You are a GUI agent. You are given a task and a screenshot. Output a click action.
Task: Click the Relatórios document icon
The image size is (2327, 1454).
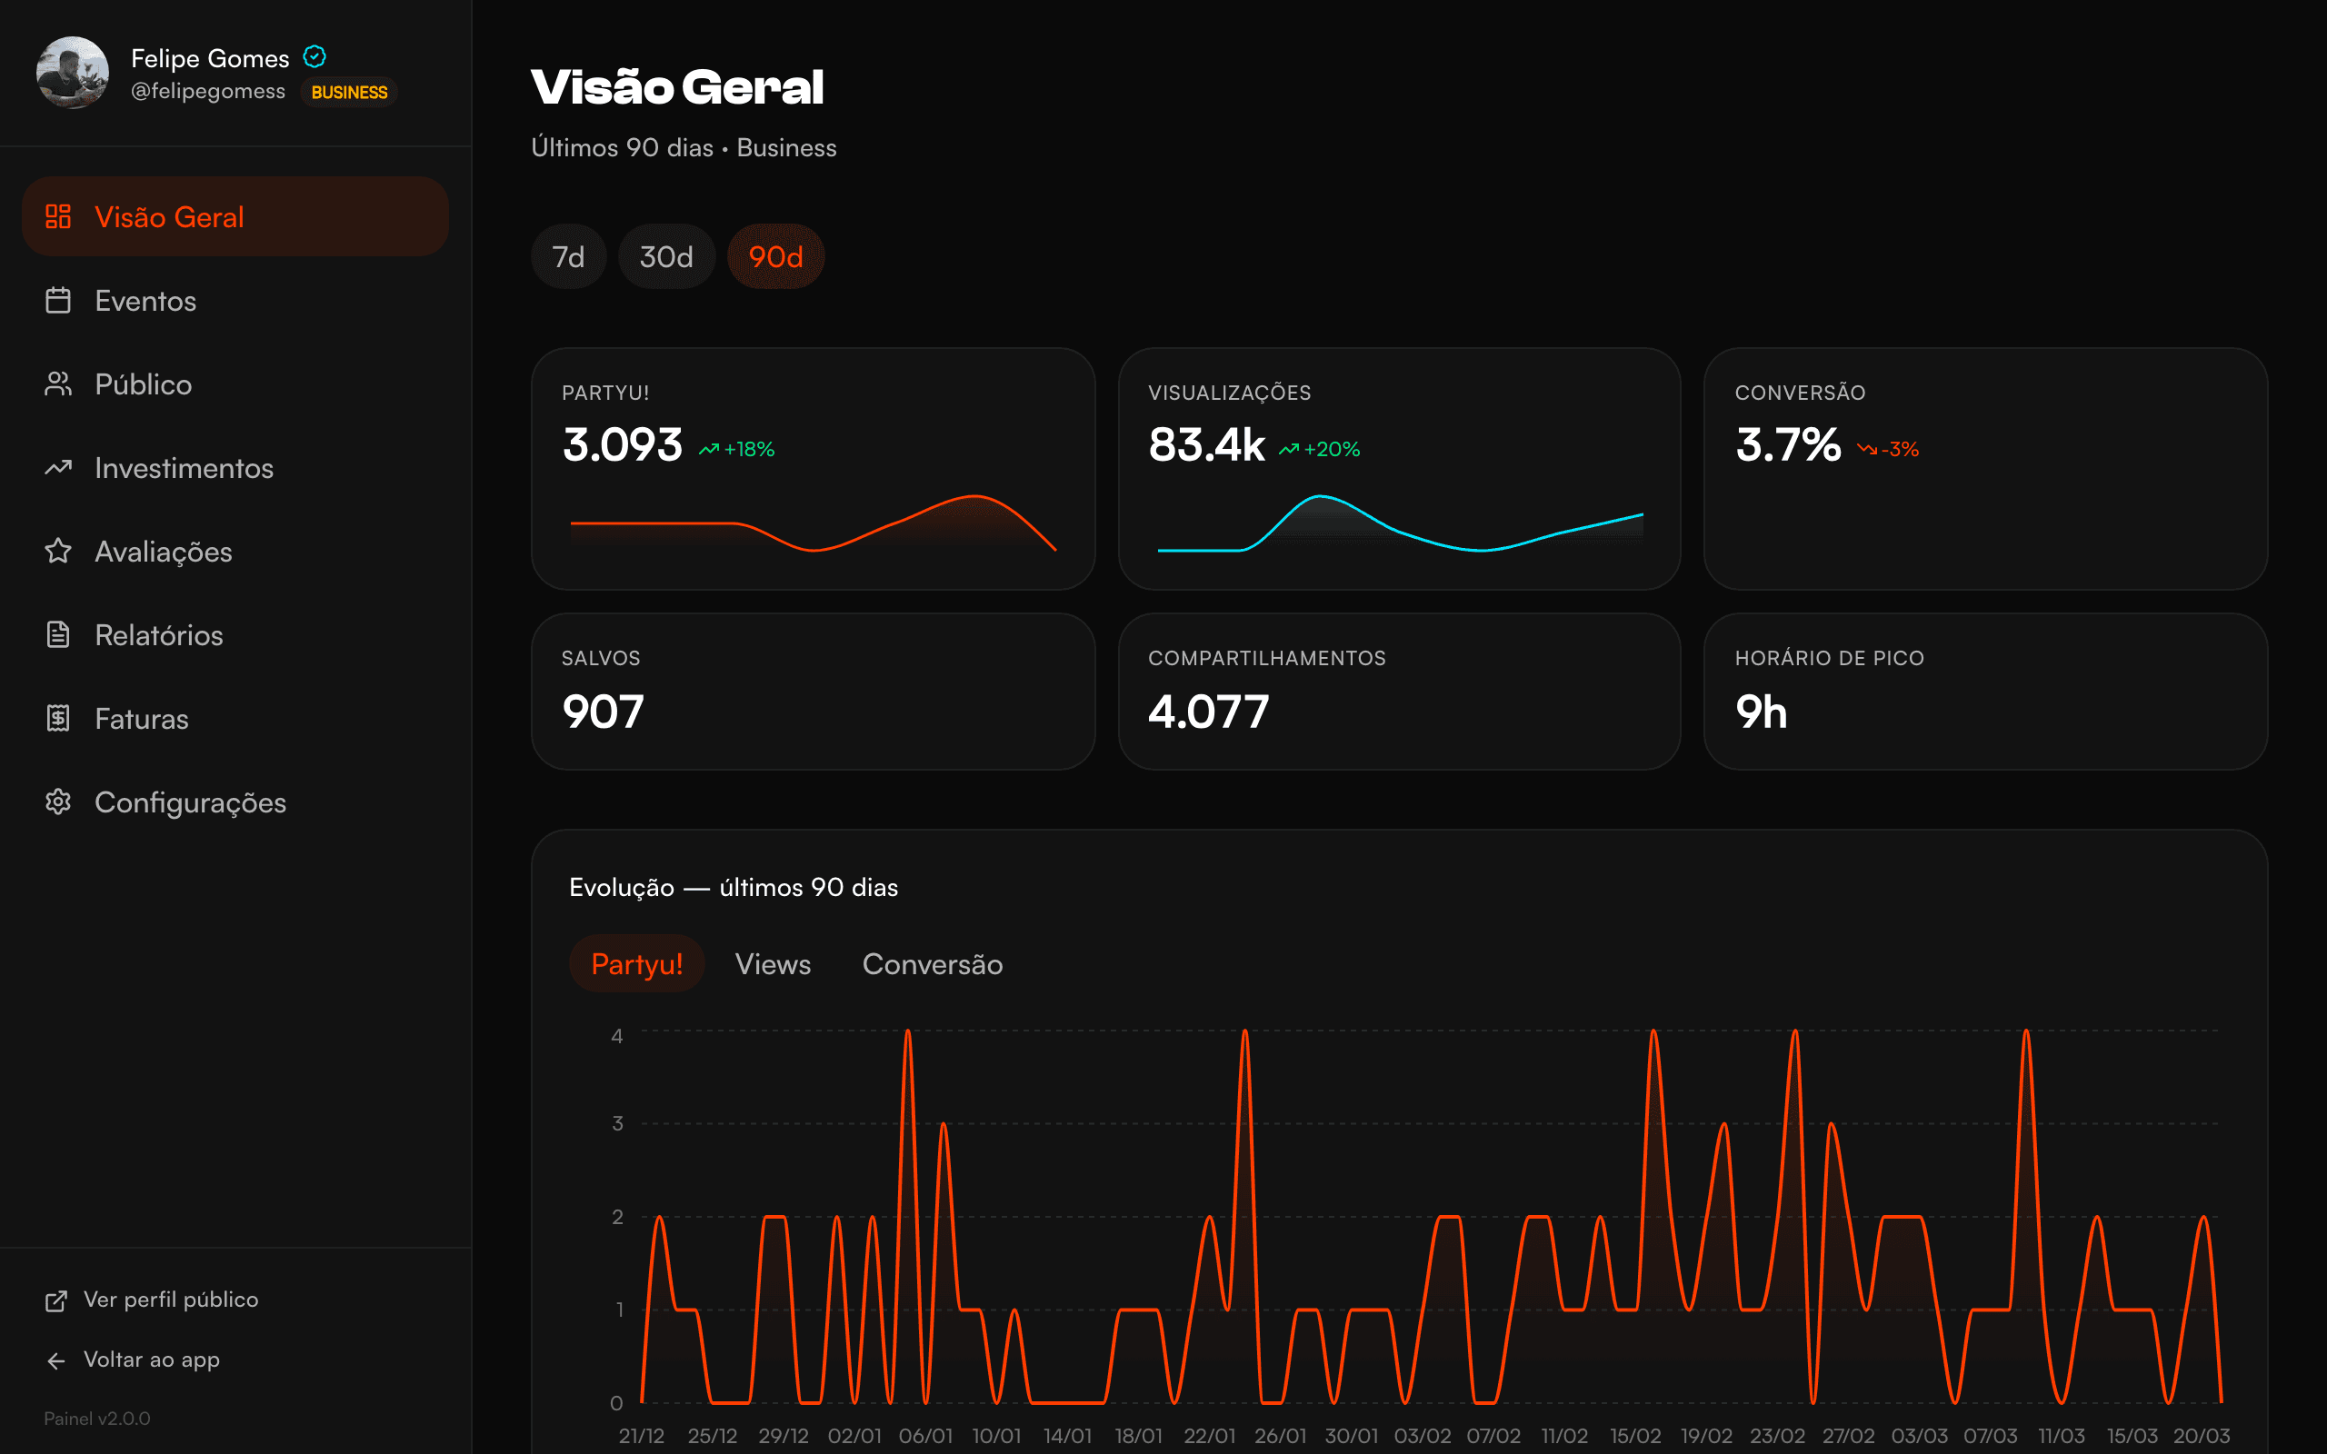[57, 634]
